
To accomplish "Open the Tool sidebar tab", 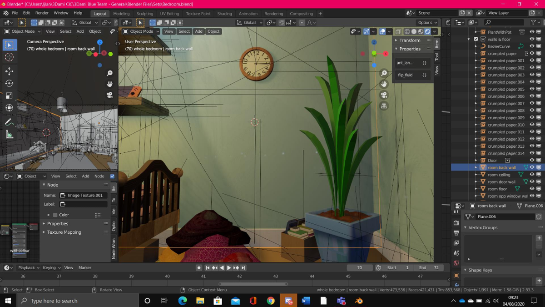I will pyautogui.click(x=437, y=57).
